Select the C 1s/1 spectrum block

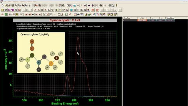[142, 20]
